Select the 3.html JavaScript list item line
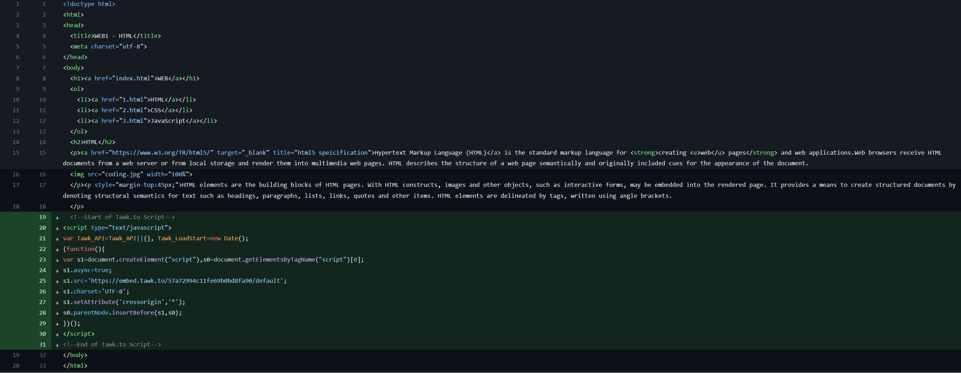Image resolution: width=961 pixels, height=373 pixels. click(x=147, y=121)
